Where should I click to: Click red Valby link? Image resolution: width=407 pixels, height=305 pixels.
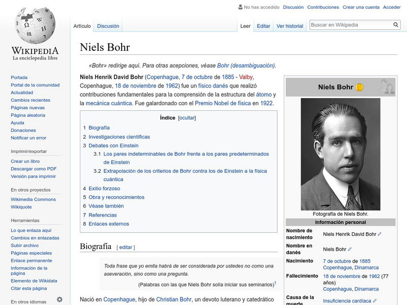point(246,77)
